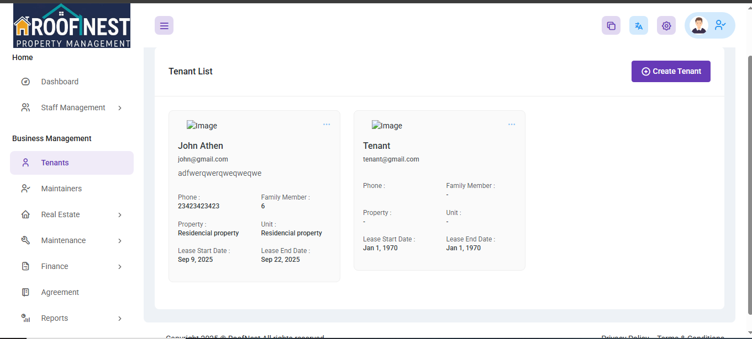Expand the Reports chevron
The height and width of the screenshot is (339, 752).
(x=120, y=319)
